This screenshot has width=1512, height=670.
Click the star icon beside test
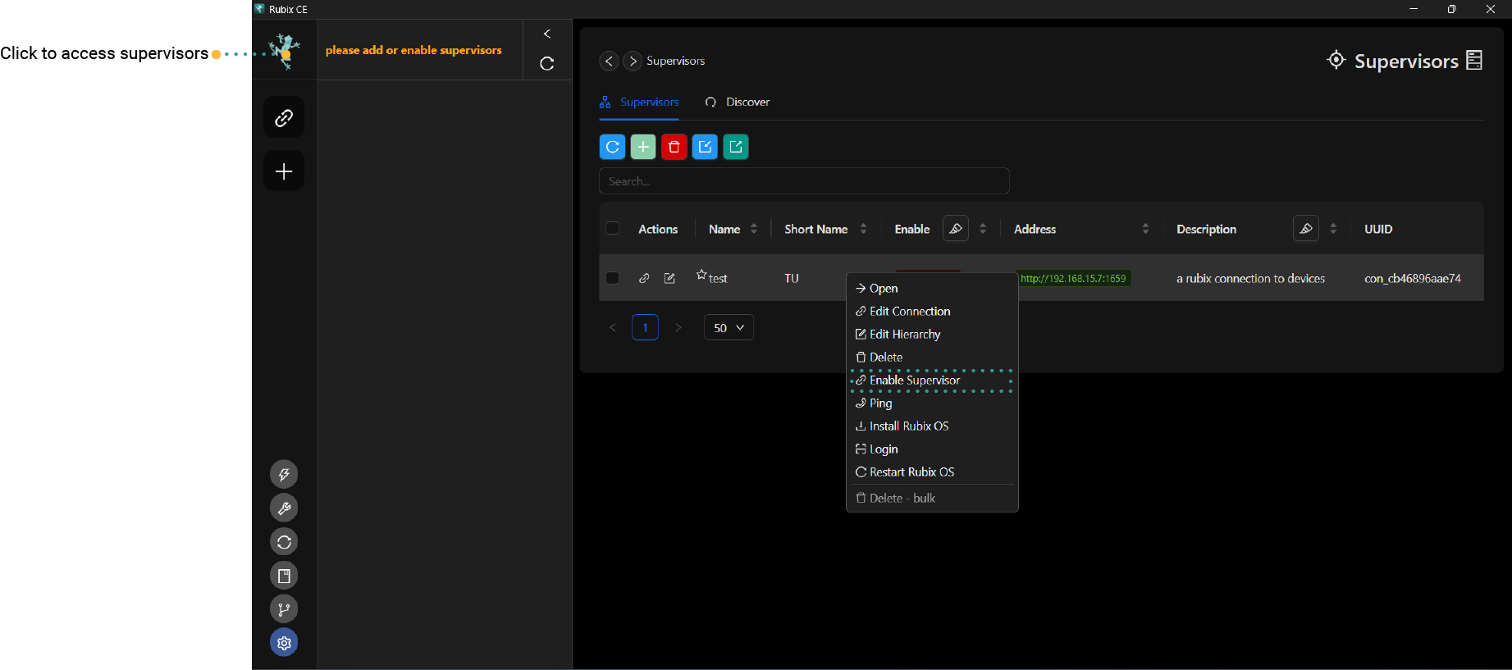(701, 275)
